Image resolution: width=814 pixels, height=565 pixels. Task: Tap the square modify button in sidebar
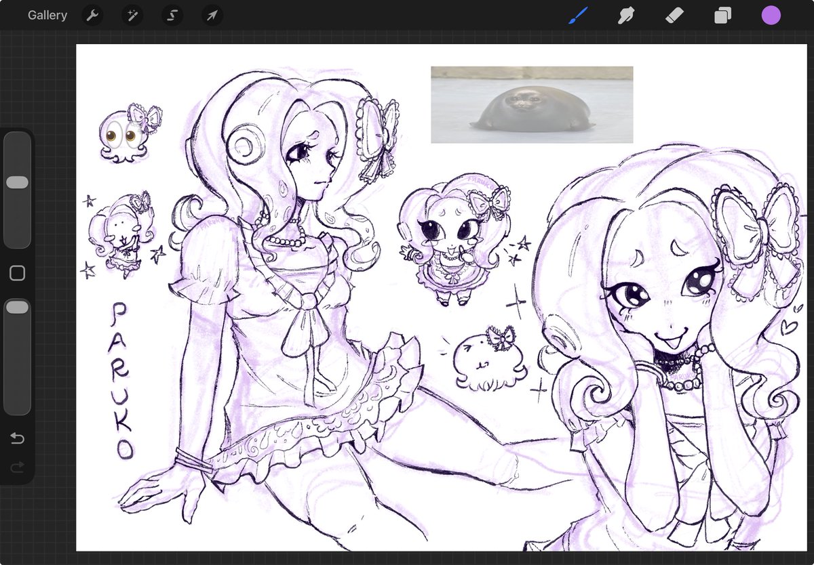tap(17, 273)
